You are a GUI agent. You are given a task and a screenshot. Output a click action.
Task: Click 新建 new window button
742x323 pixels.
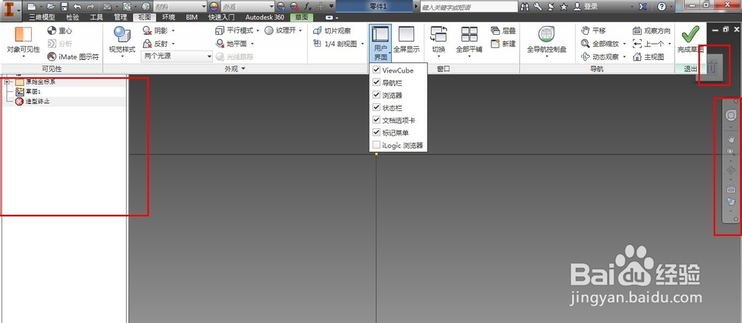(x=503, y=44)
